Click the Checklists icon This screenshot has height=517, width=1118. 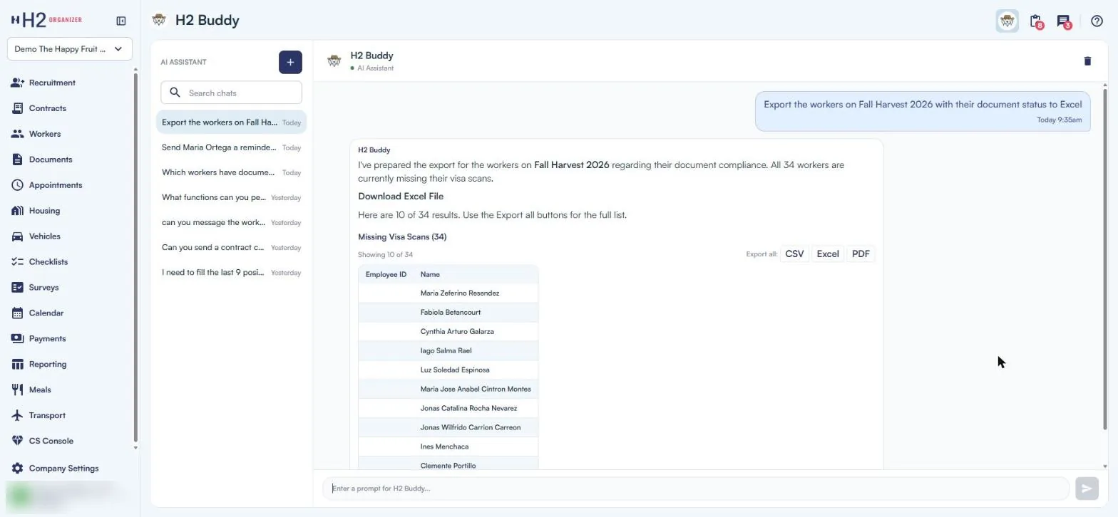(x=17, y=262)
